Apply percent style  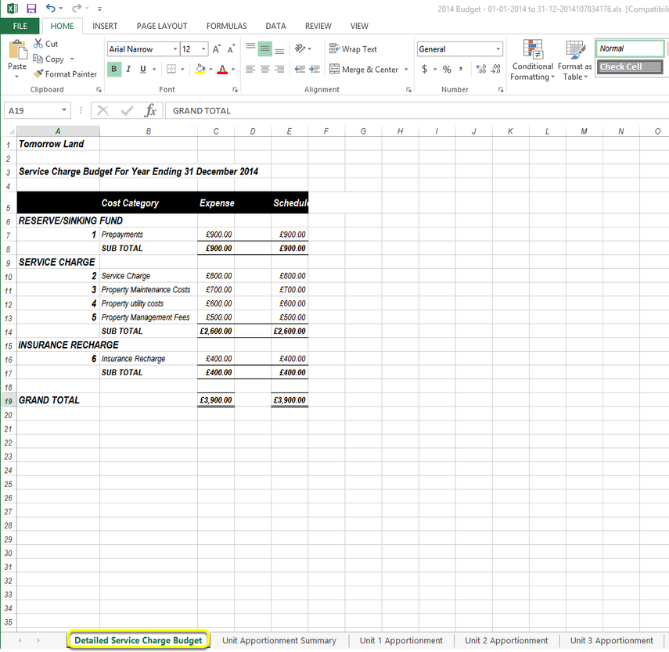pyautogui.click(x=447, y=69)
